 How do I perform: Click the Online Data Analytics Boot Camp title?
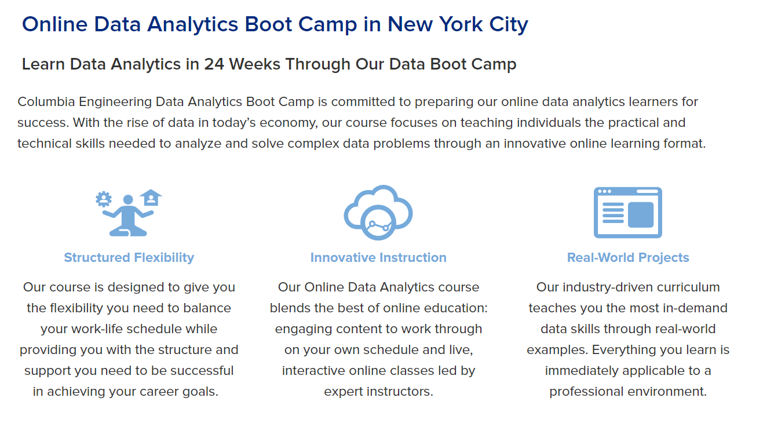pyautogui.click(x=275, y=24)
